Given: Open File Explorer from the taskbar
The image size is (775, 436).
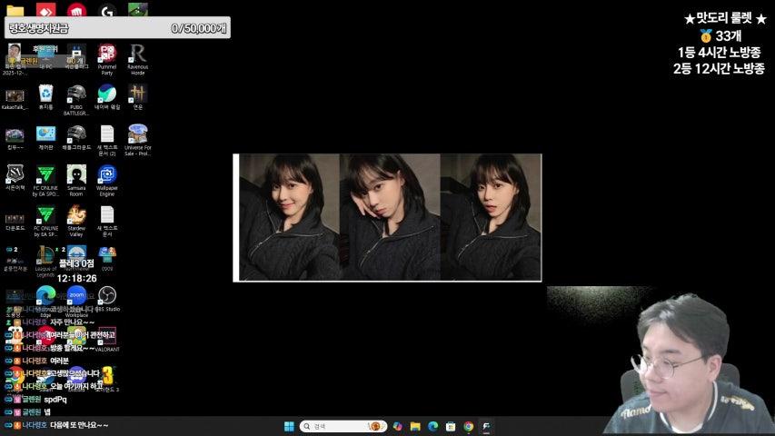Looking at the screenshot, I should click(x=415, y=426).
